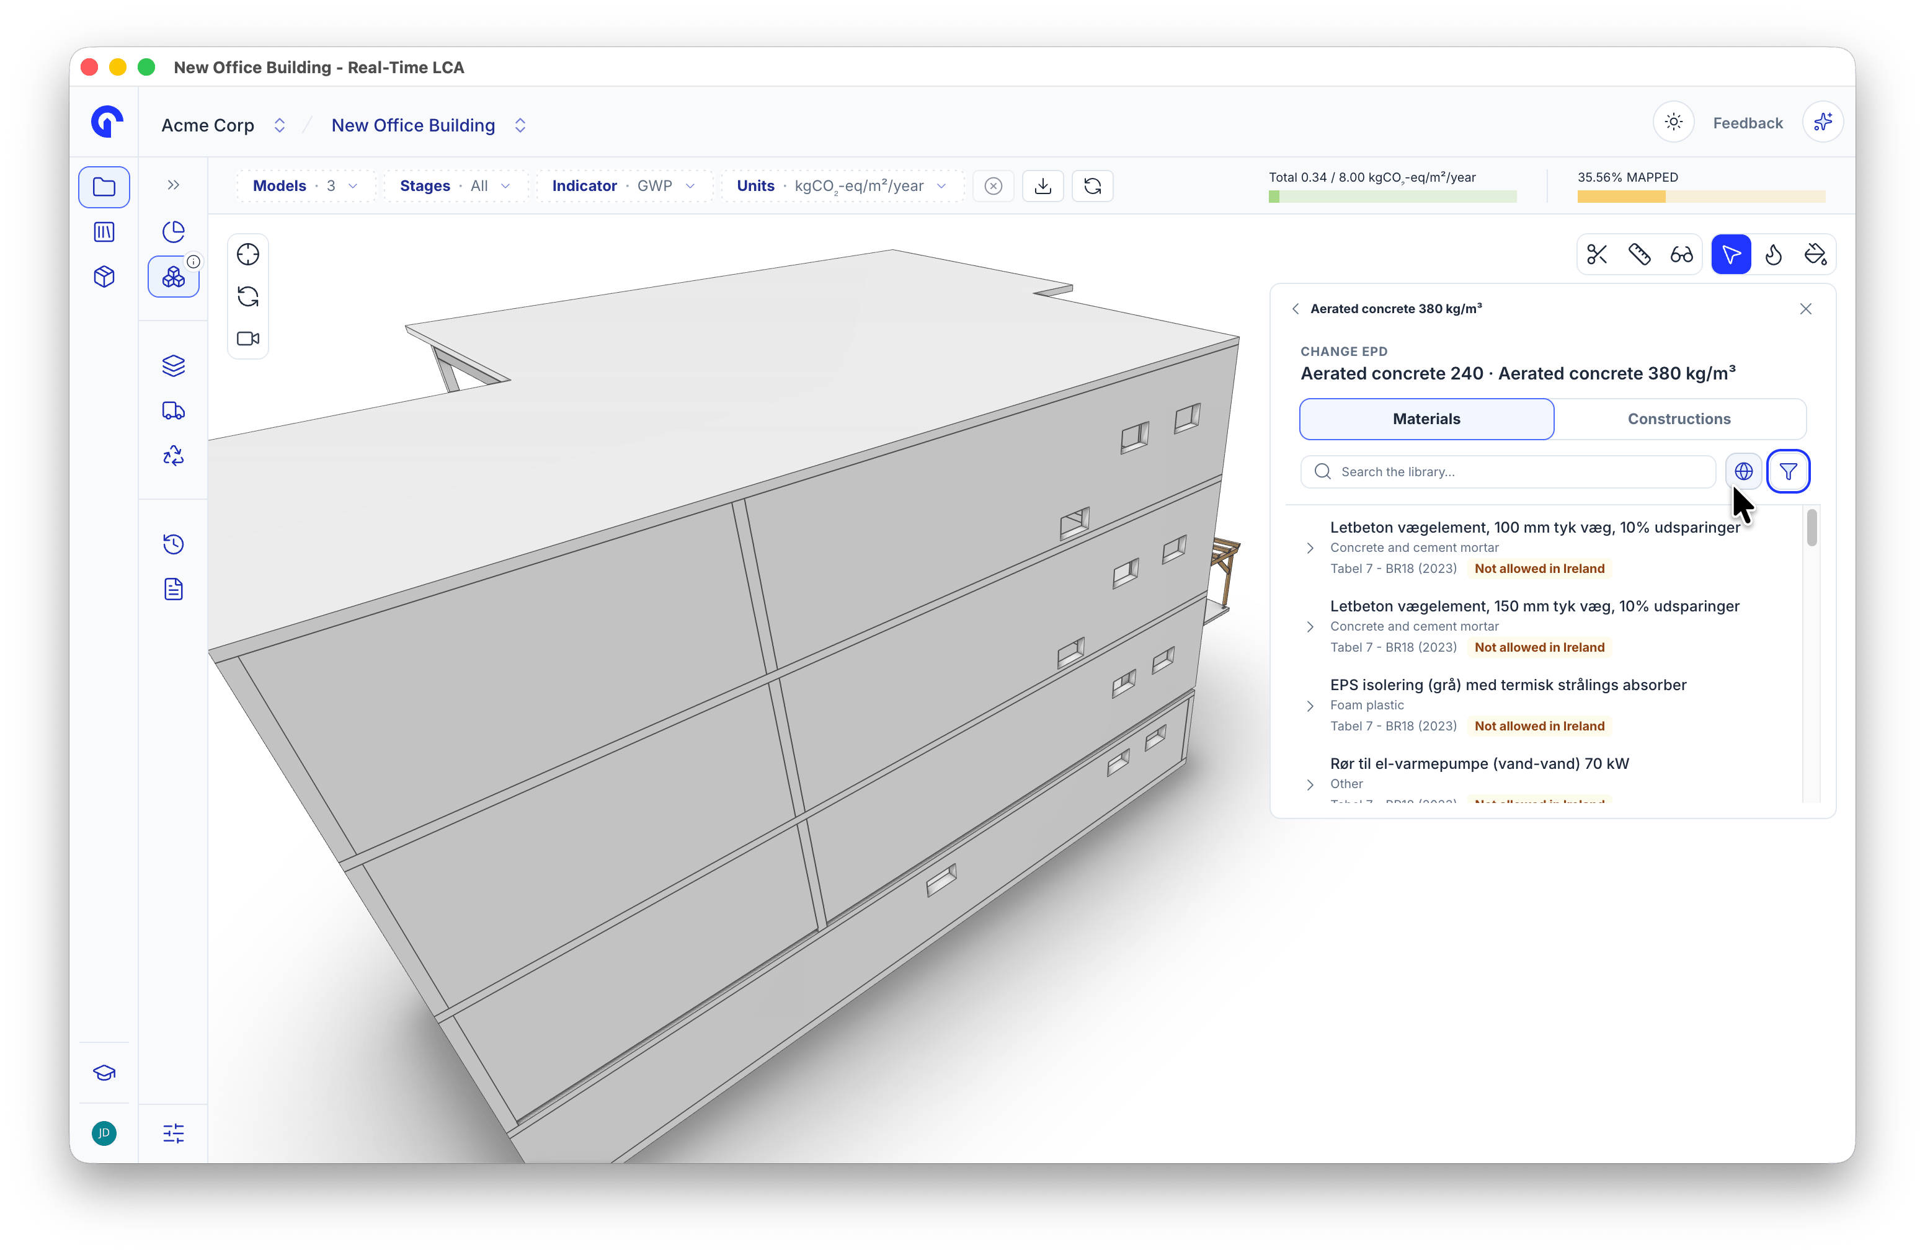Open the video camera views icon

click(x=247, y=339)
